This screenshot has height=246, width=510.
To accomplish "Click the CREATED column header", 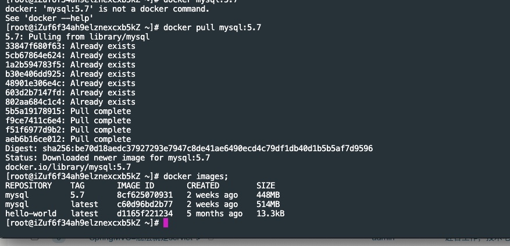I will pos(203,186).
